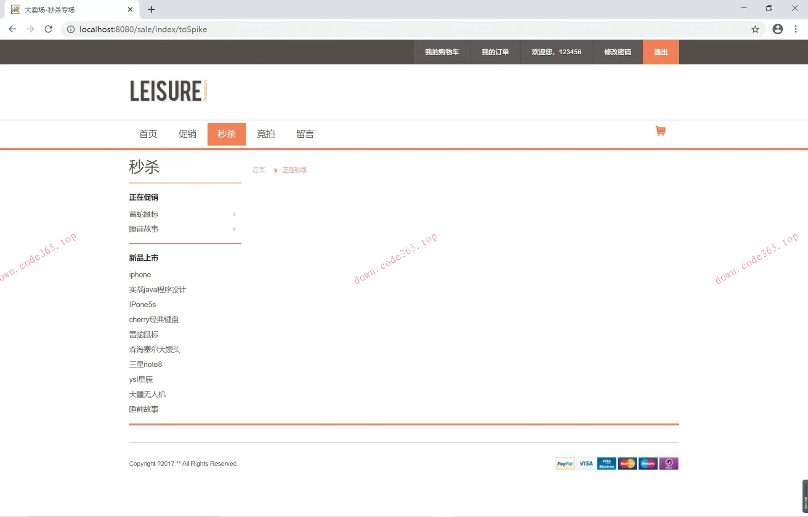Switch to the 竞拍 section
The height and width of the screenshot is (517, 808).
point(266,134)
